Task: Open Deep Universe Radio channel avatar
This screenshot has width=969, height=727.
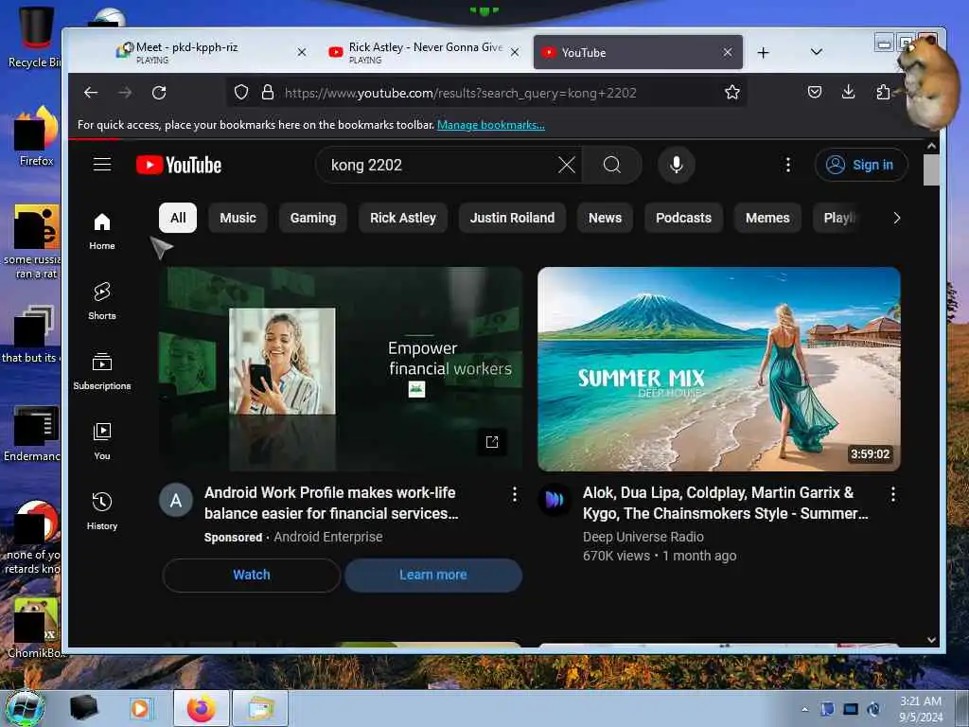Action: coord(555,500)
